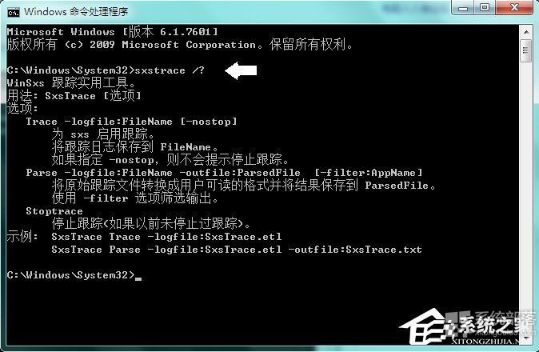Viewport: 539px width, 352px height.
Task: Click the scrollbar up arrow
Action: (526, 32)
